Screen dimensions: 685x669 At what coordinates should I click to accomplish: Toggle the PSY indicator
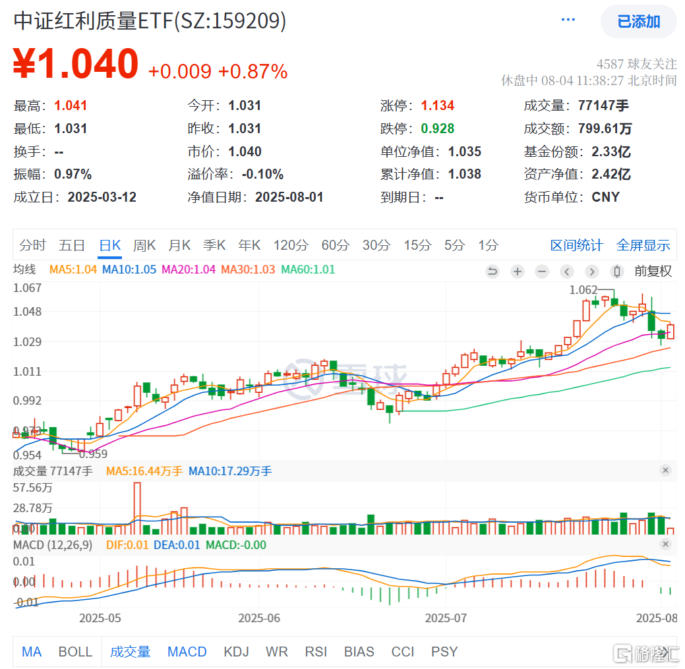[x=444, y=652]
